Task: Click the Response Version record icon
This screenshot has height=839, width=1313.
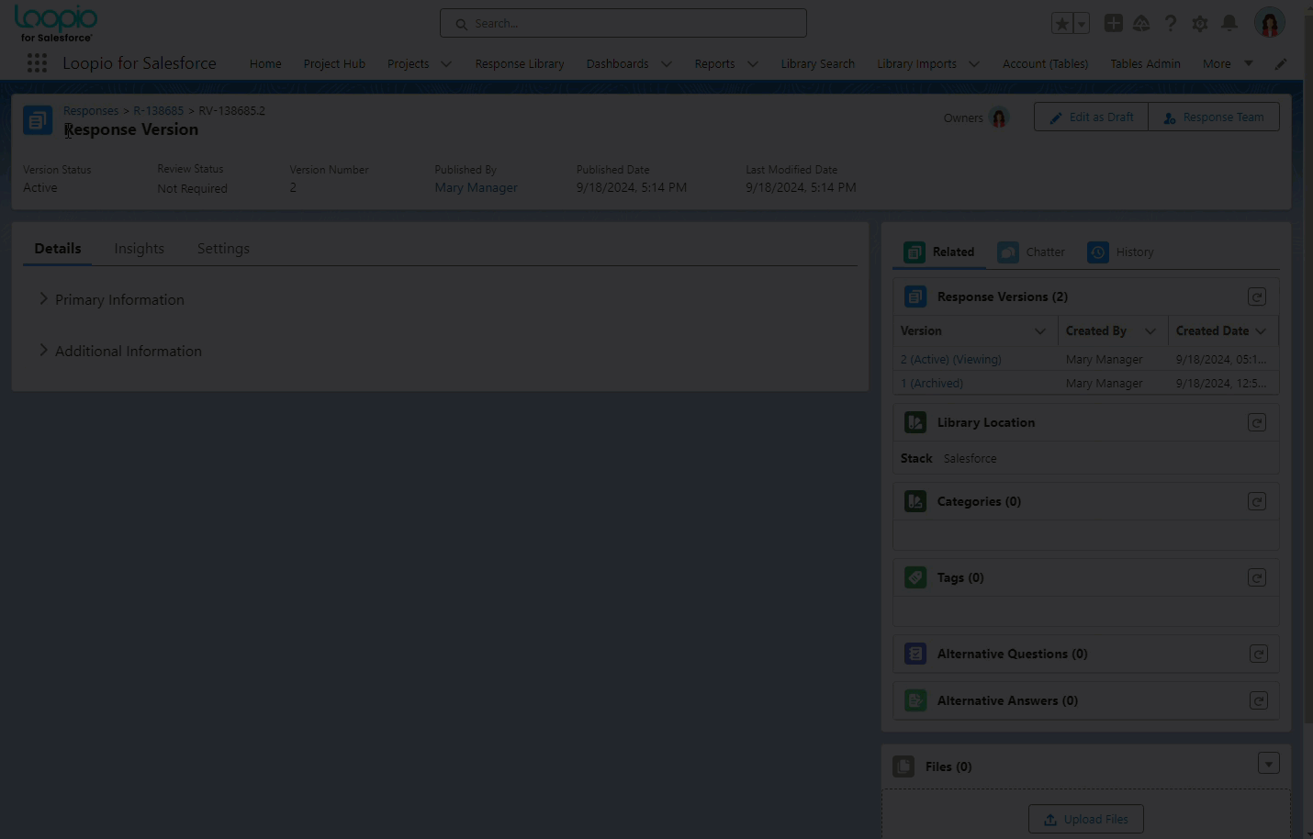Action: [x=38, y=120]
